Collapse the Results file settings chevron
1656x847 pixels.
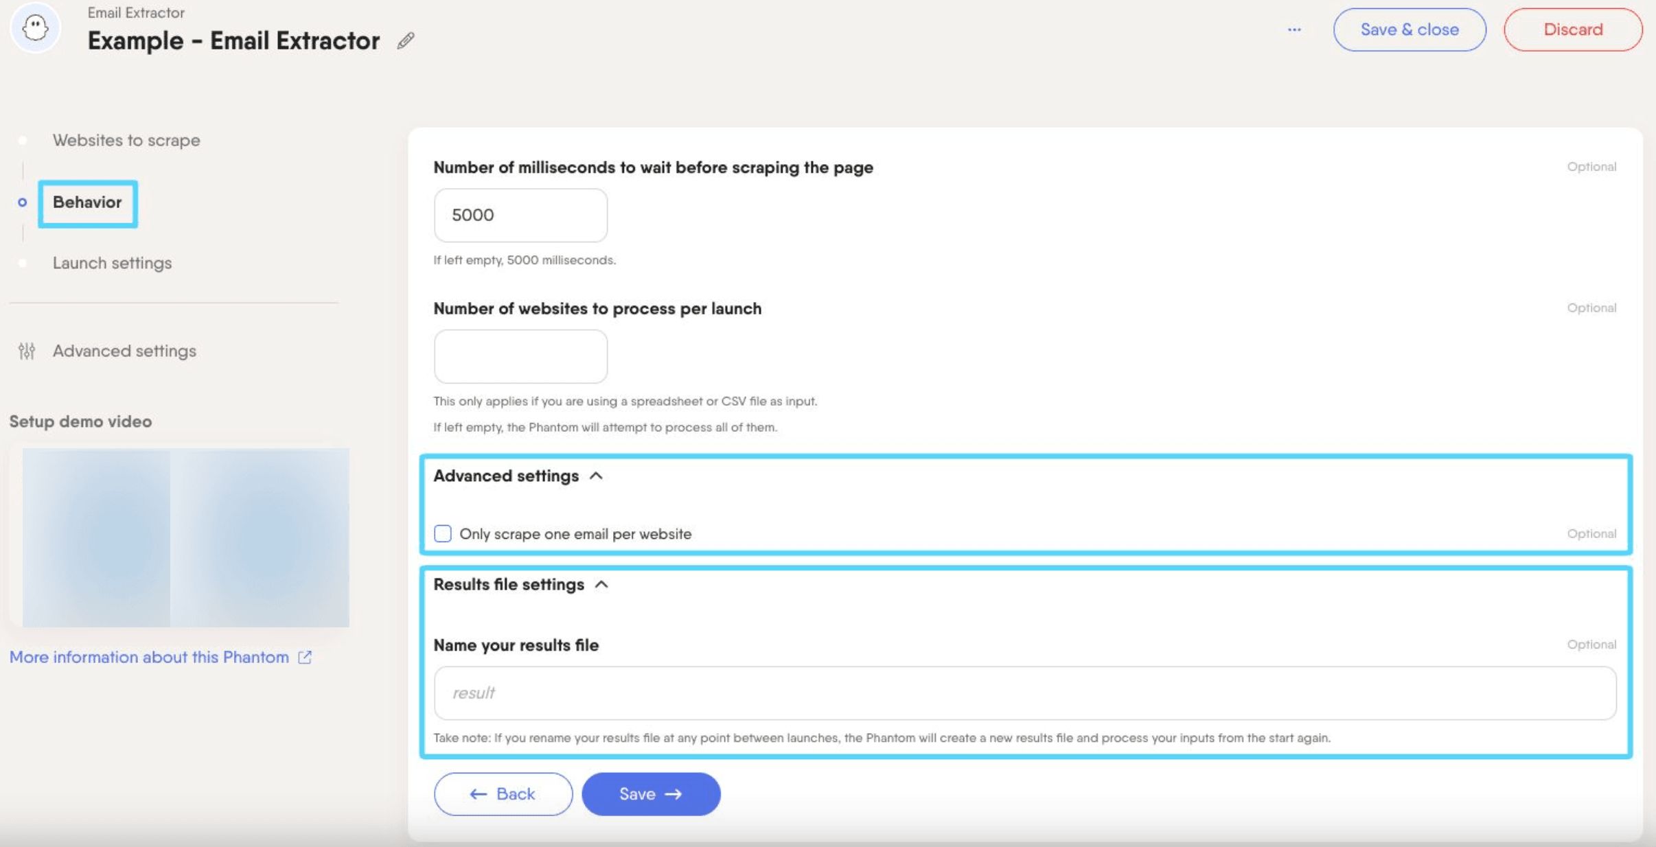point(601,584)
